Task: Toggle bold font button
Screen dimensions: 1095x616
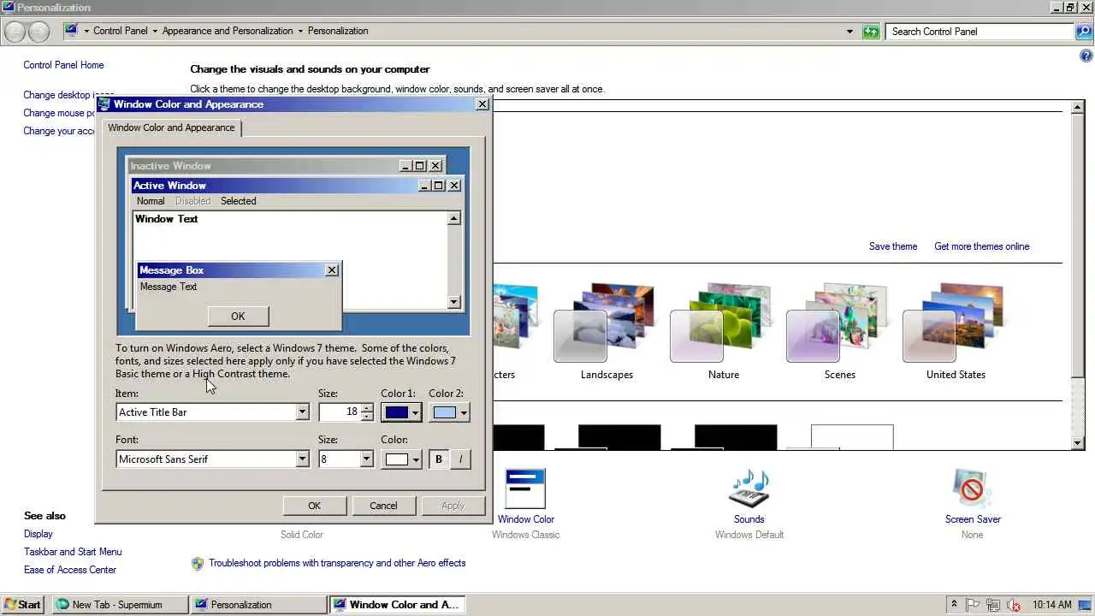Action: pos(439,459)
